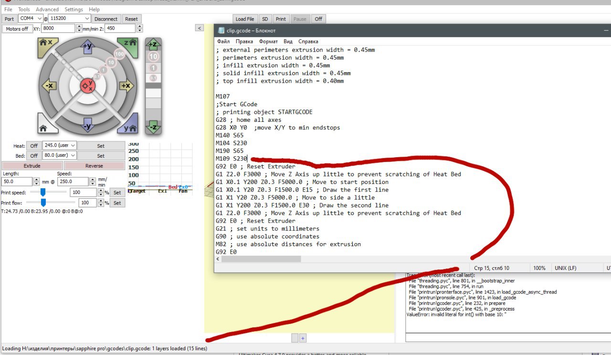
Task: Click the SD button
Action: (265, 19)
